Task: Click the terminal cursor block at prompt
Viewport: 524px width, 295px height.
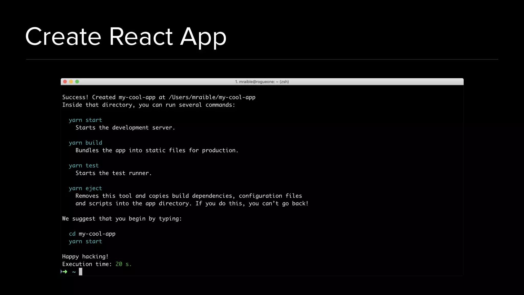Action: coord(81,272)
